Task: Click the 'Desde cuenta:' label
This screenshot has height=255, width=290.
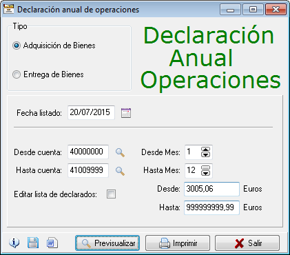Action: coord(38,152)
